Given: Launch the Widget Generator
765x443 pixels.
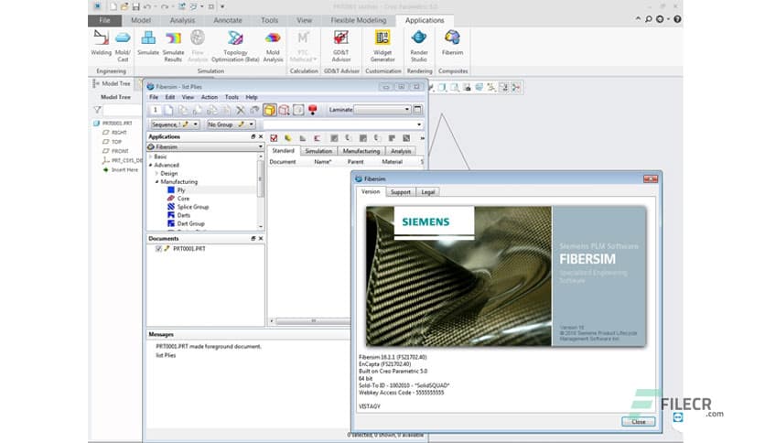Looking at the screenshot, I should click(x=382, y=45).
